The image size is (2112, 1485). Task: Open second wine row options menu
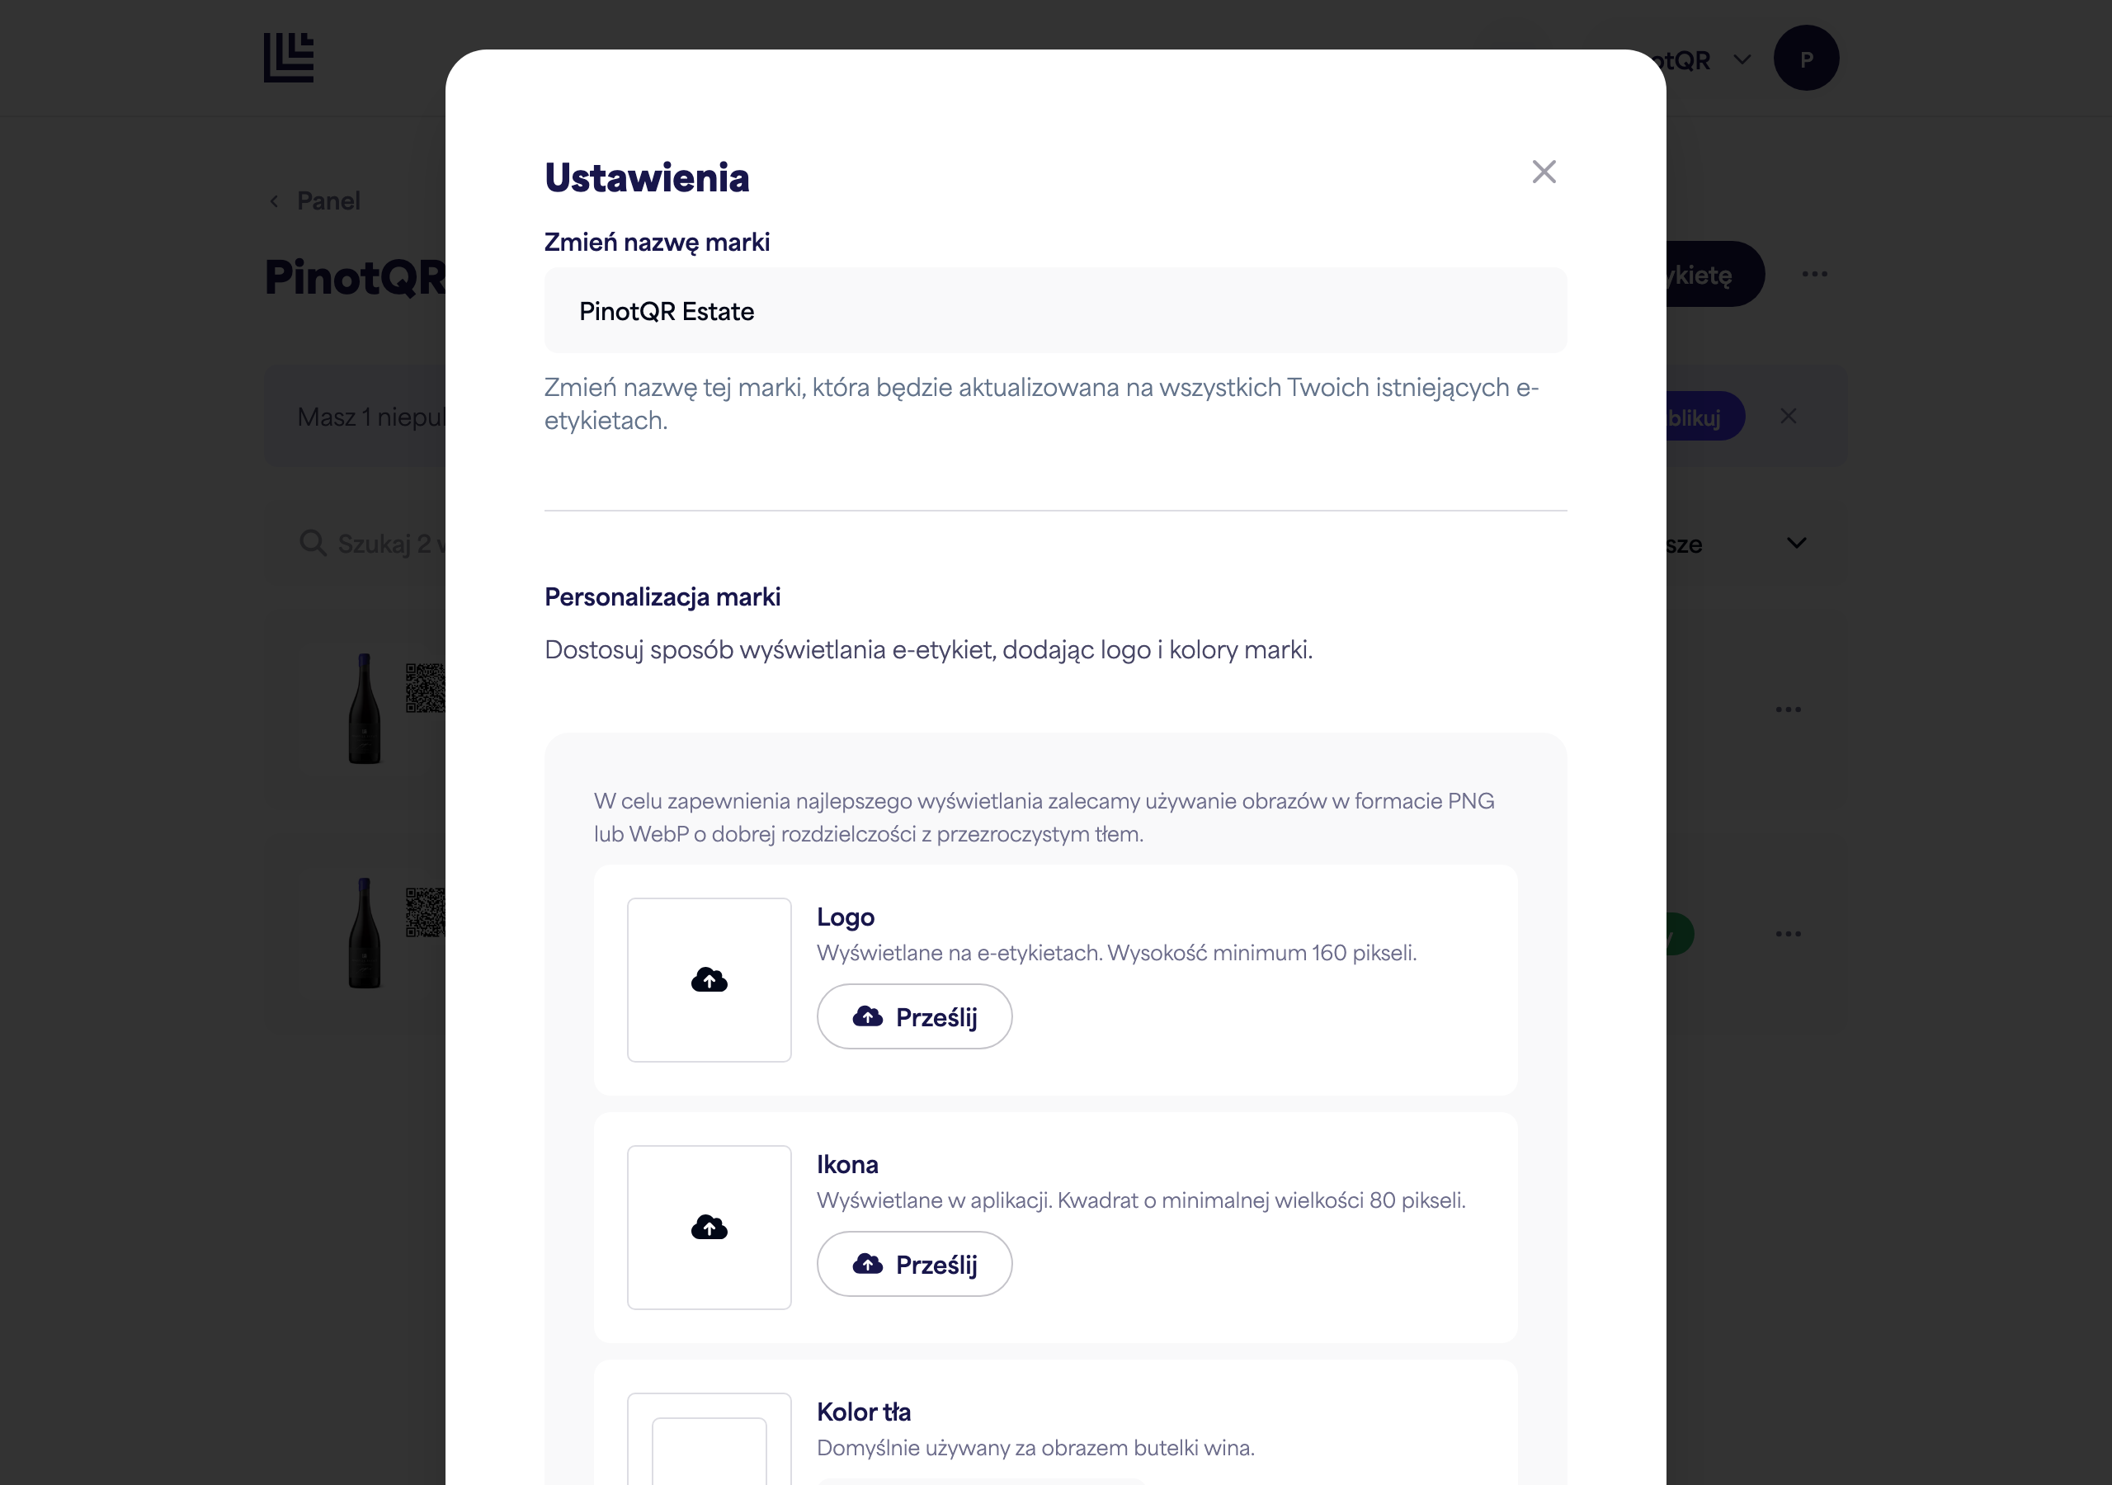pos(1789,934)
